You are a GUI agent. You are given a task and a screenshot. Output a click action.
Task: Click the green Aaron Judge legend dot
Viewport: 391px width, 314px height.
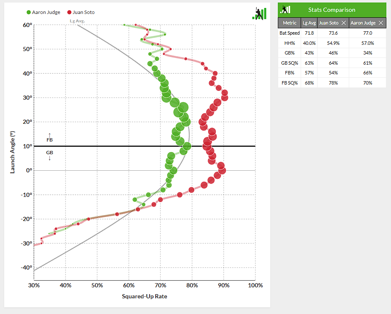28,12
